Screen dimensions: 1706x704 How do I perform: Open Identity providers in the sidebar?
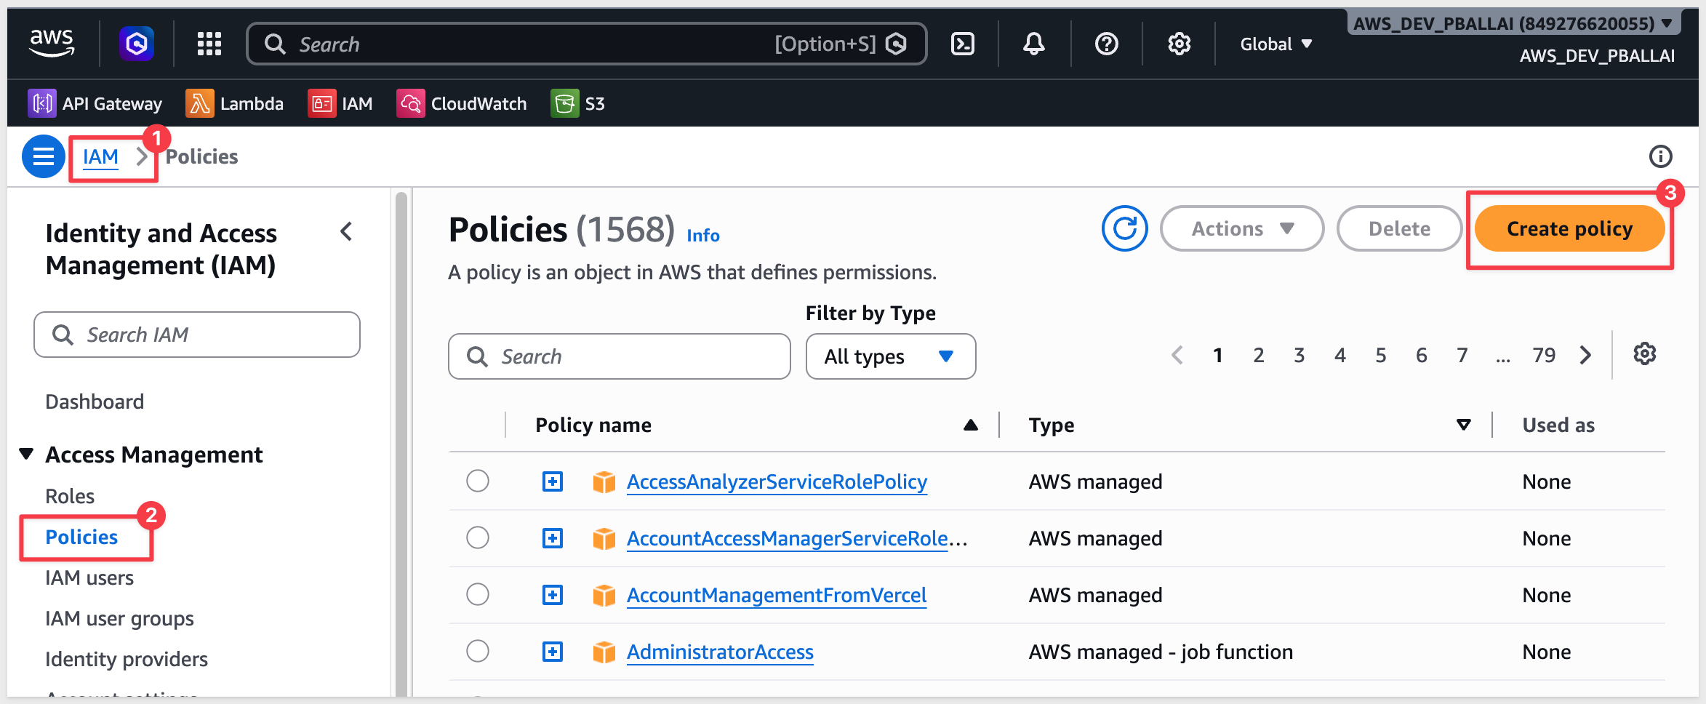[127, 659]
